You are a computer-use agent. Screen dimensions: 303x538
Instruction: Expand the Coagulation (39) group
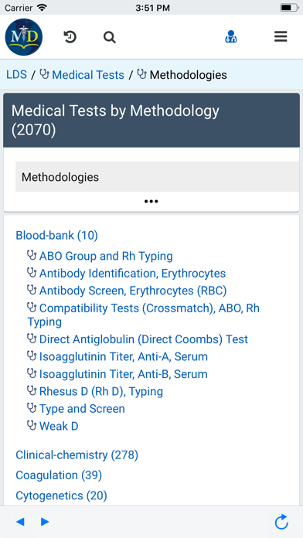[59, 475]
